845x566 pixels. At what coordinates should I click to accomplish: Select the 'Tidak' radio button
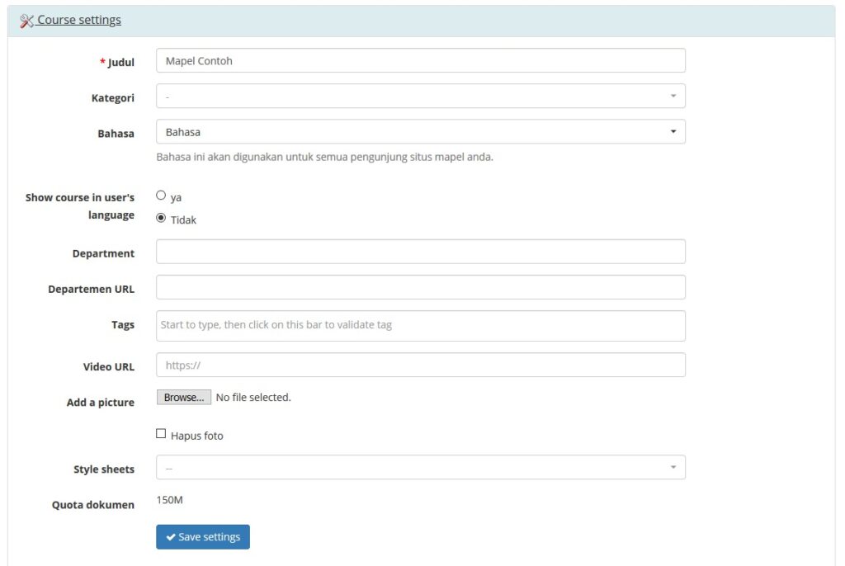click(161, 219)
